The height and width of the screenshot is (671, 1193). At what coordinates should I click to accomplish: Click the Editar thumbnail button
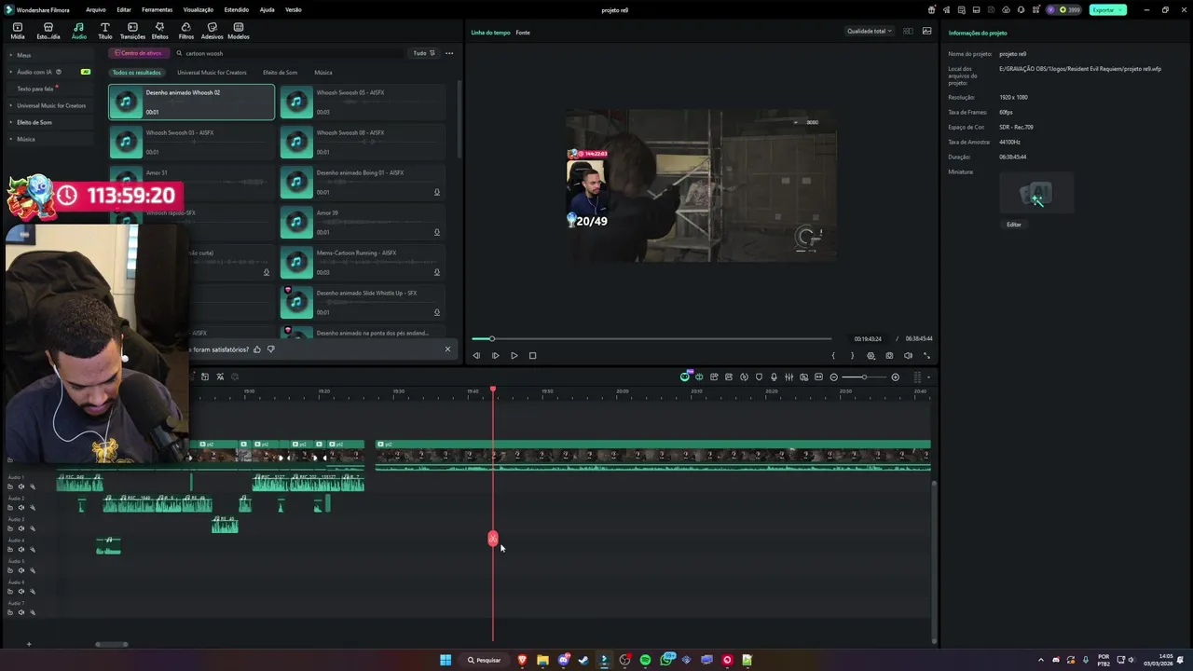(x=1014, y=225)
